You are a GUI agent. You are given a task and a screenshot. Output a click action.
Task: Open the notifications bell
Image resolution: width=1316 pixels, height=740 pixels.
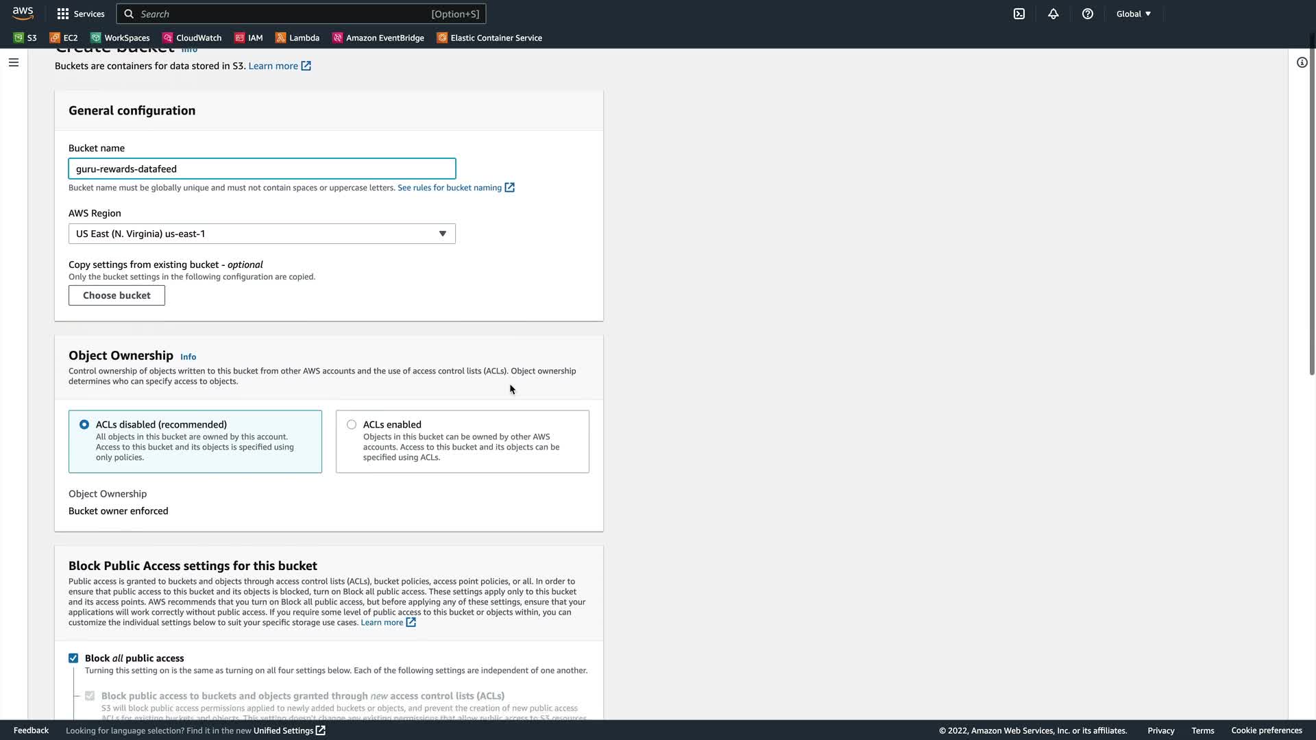point(1053,14)
